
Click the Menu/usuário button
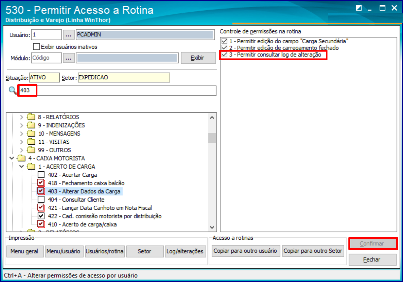(x=64, y=251)
